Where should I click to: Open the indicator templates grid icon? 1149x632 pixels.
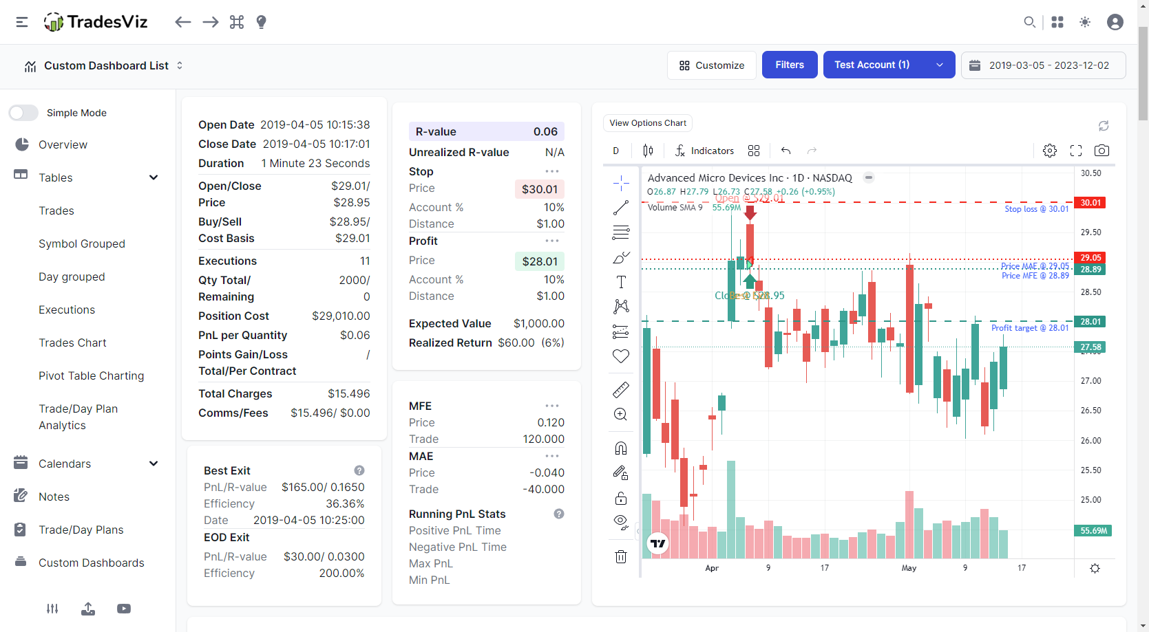click(754, 151)
